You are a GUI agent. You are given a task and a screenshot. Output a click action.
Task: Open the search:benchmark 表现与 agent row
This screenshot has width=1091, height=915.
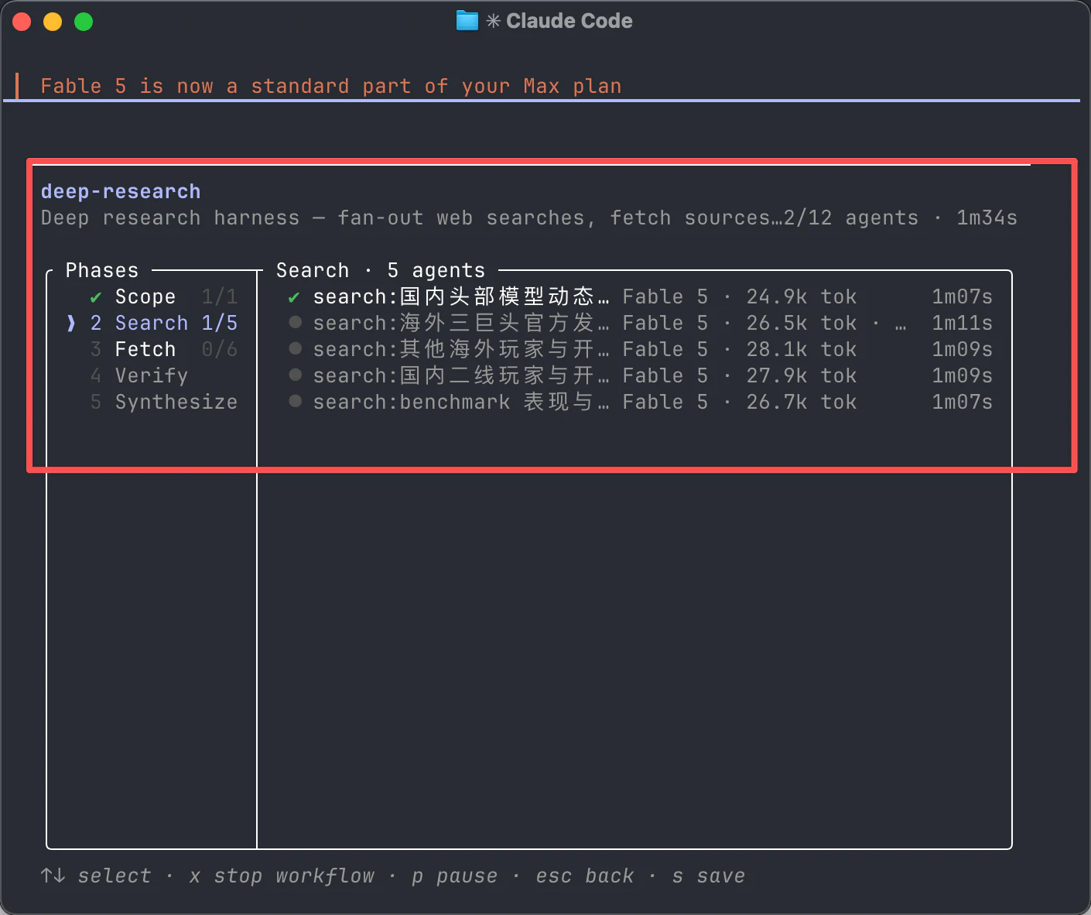click(x=640, y=402)
